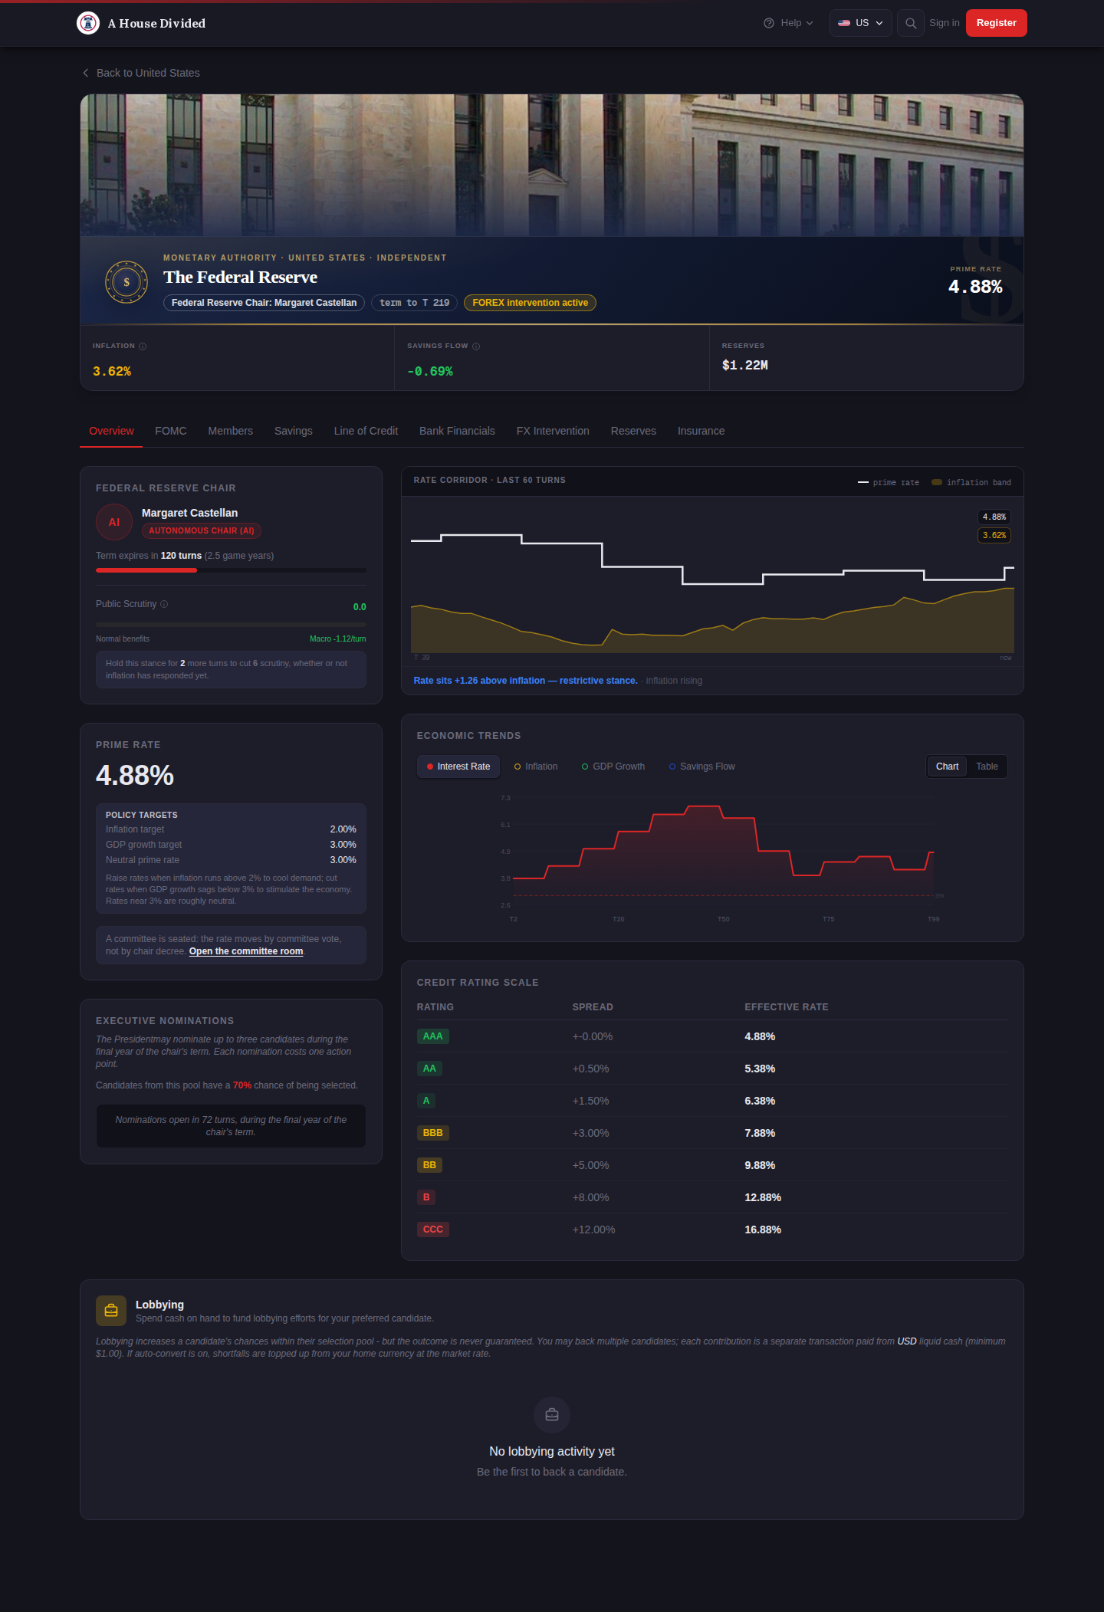Click the inflation band legend swatch
Screen dimensions: 1104x1612
pos(937,482)
